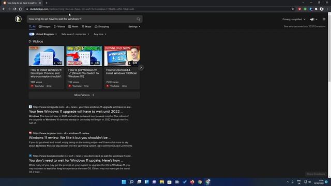The width and height of the screenshot is (331, 186).
Task: Open 'Your free Windows 11 upgrade' result
Action: pyautogui.click(x=76, y=112)
